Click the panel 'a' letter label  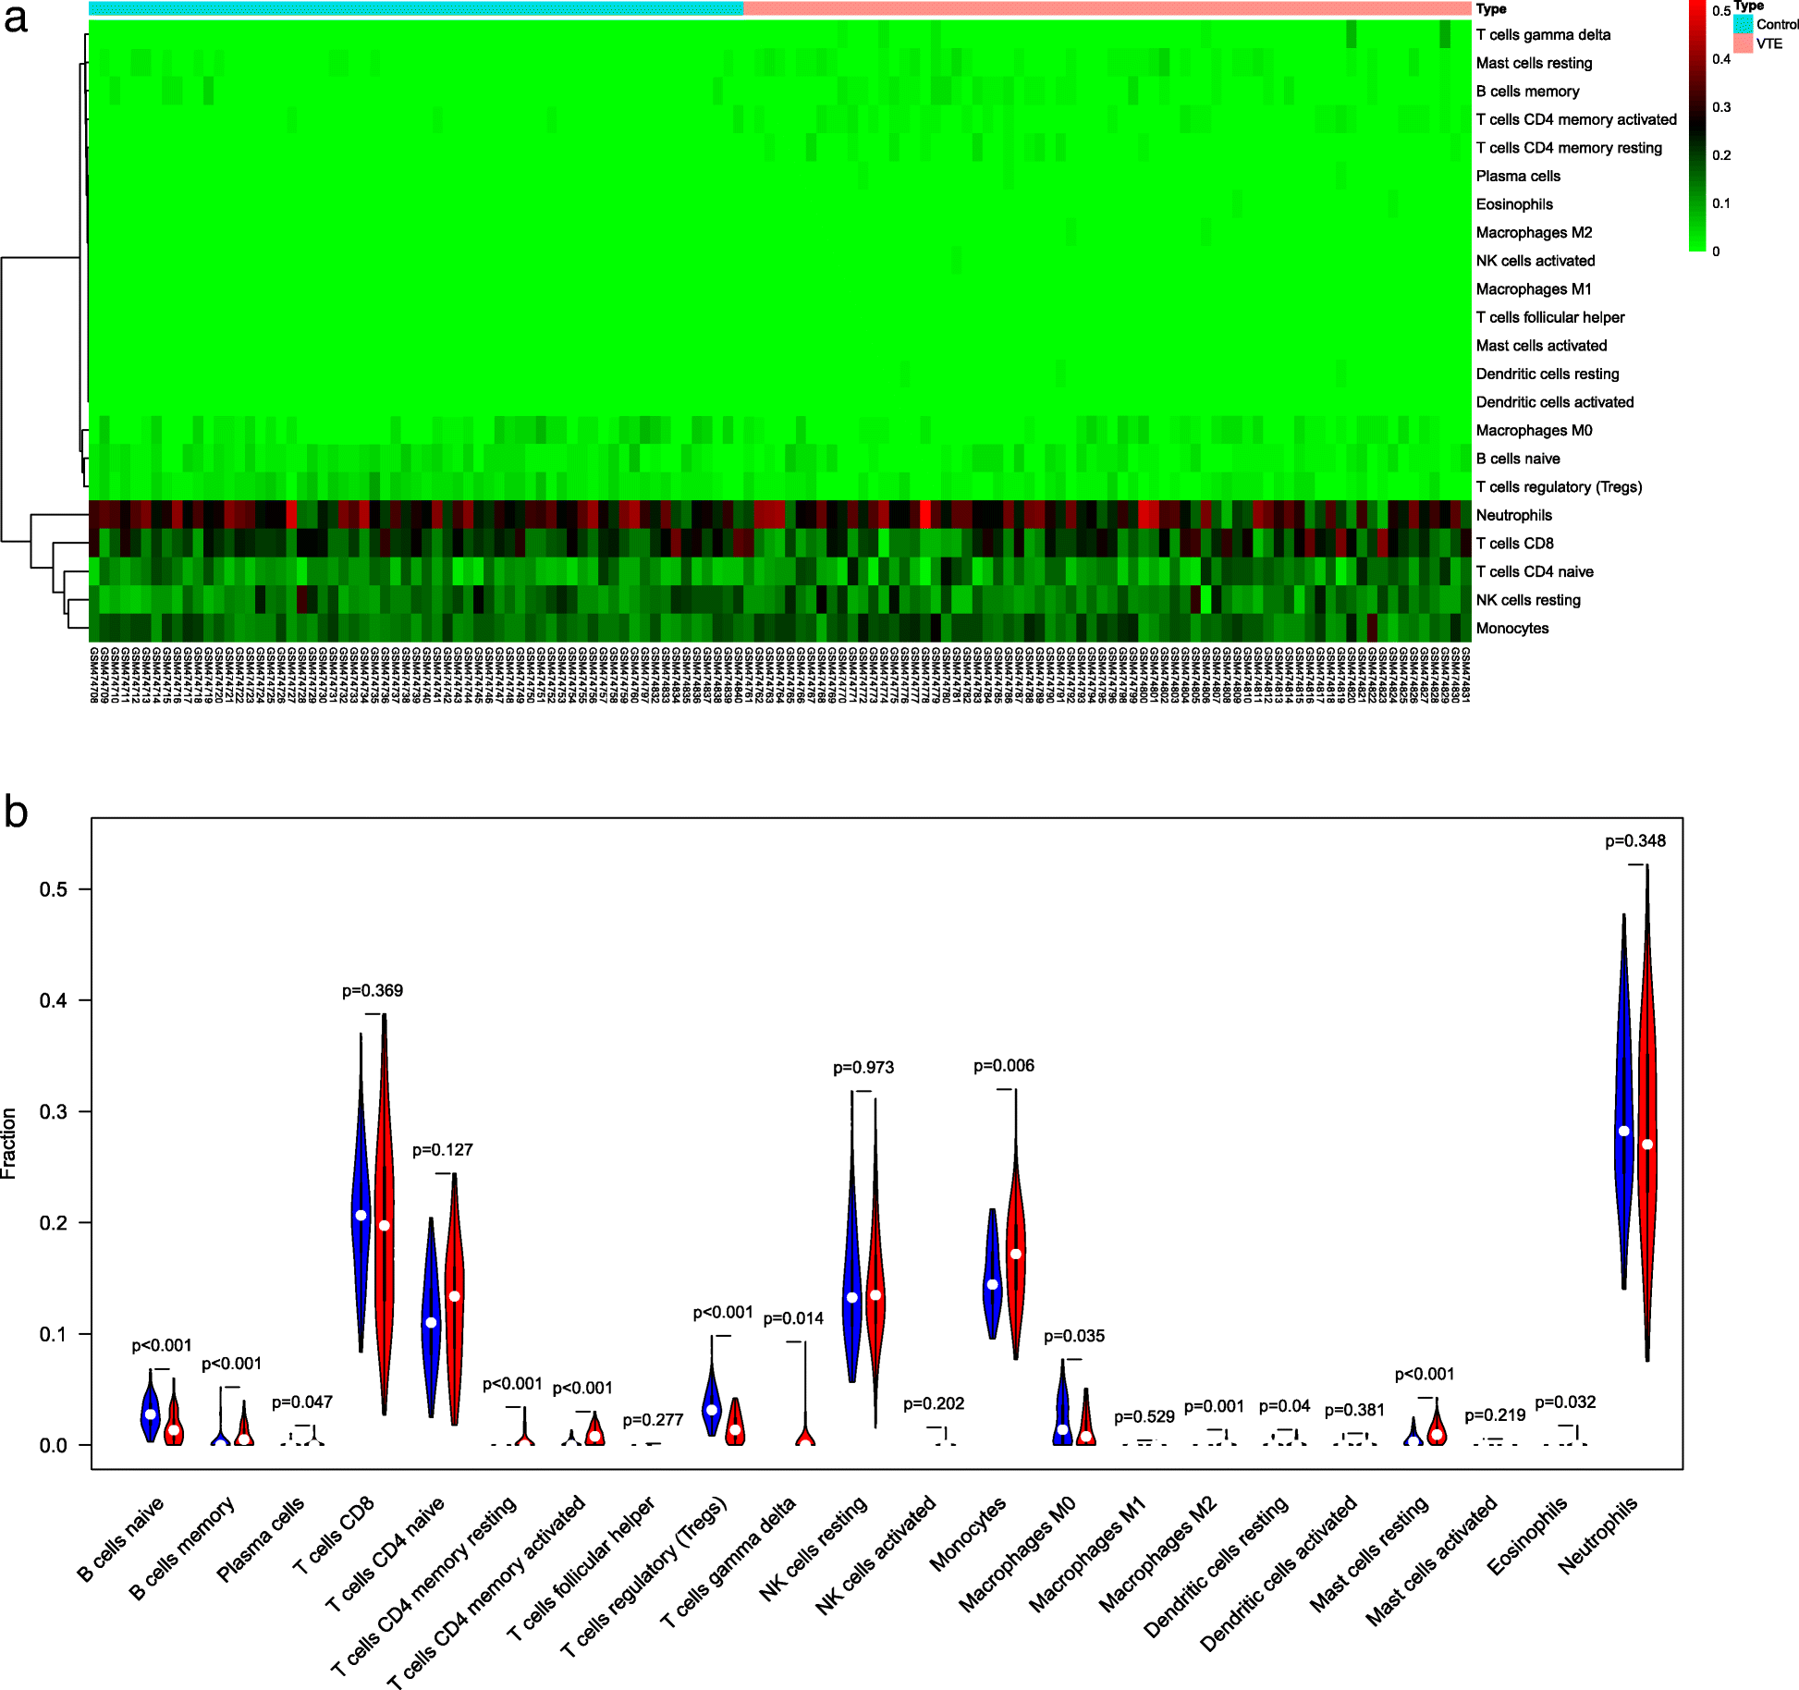[x=16, y=19]
